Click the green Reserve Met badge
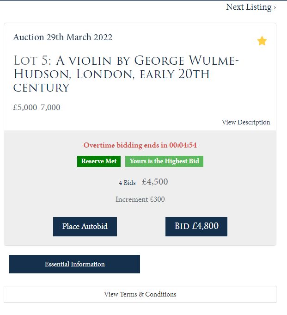The image size is (287, 315). 99,161
